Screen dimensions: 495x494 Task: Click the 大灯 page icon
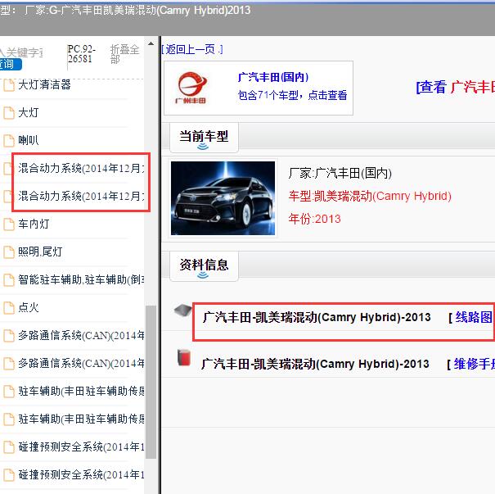[x=9, y=113]
